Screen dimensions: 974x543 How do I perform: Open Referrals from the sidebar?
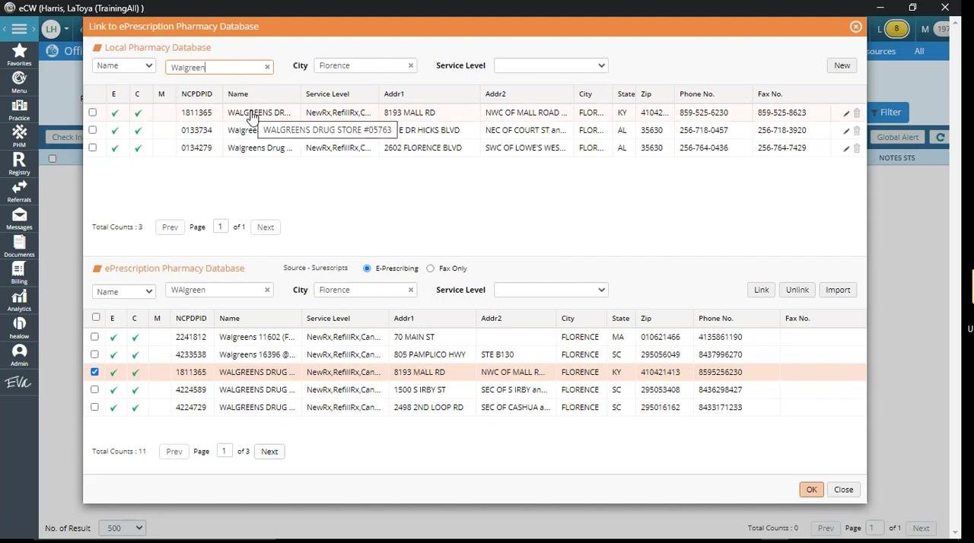tap(19, 192)
